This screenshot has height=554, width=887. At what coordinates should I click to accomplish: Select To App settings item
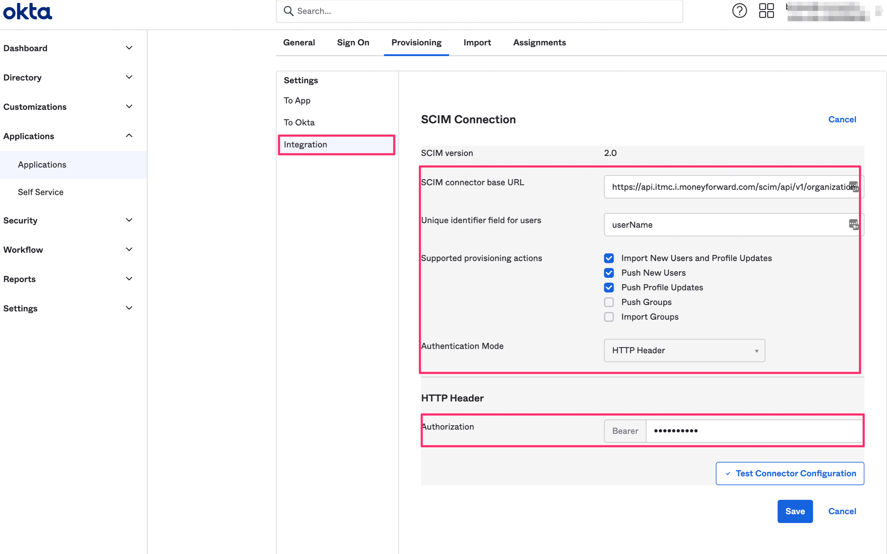click(x=297, y=100)
